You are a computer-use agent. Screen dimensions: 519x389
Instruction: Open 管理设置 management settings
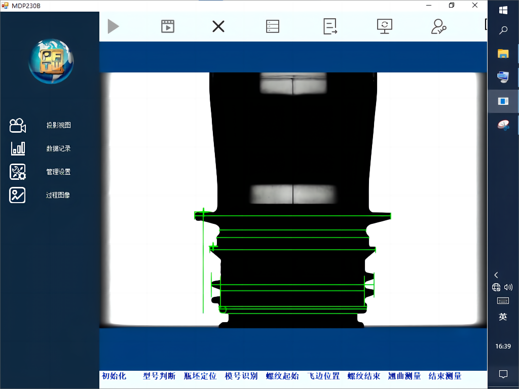point(58,172)
